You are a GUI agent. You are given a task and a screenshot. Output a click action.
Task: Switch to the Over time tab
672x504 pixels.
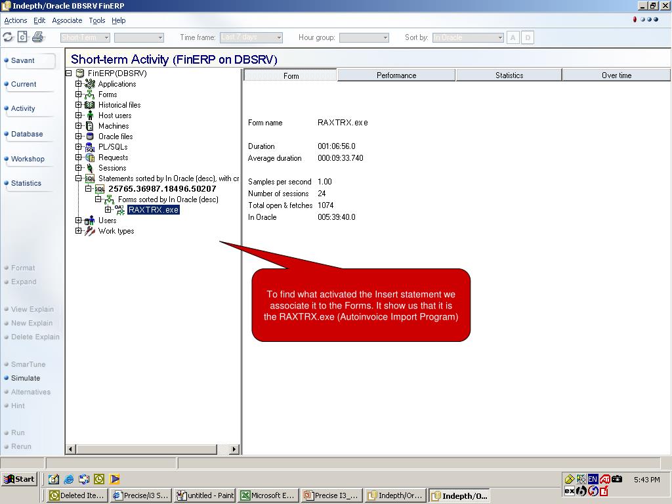coord(616,75)
